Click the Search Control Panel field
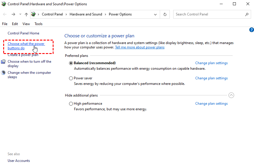The height and width of the screenshot is (168, 254). 209,14
